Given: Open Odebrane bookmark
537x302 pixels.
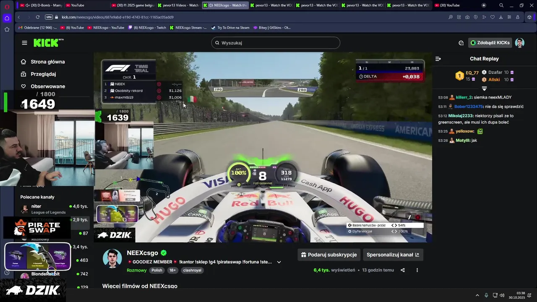Looking at the screenshot, I should pos(37,28).
